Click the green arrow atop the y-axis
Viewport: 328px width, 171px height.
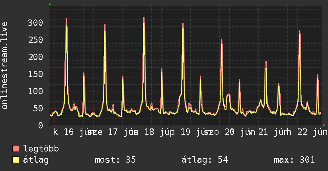50,4
